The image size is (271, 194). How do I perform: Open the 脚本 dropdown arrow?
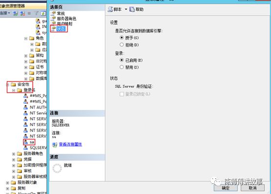(126, 9)
